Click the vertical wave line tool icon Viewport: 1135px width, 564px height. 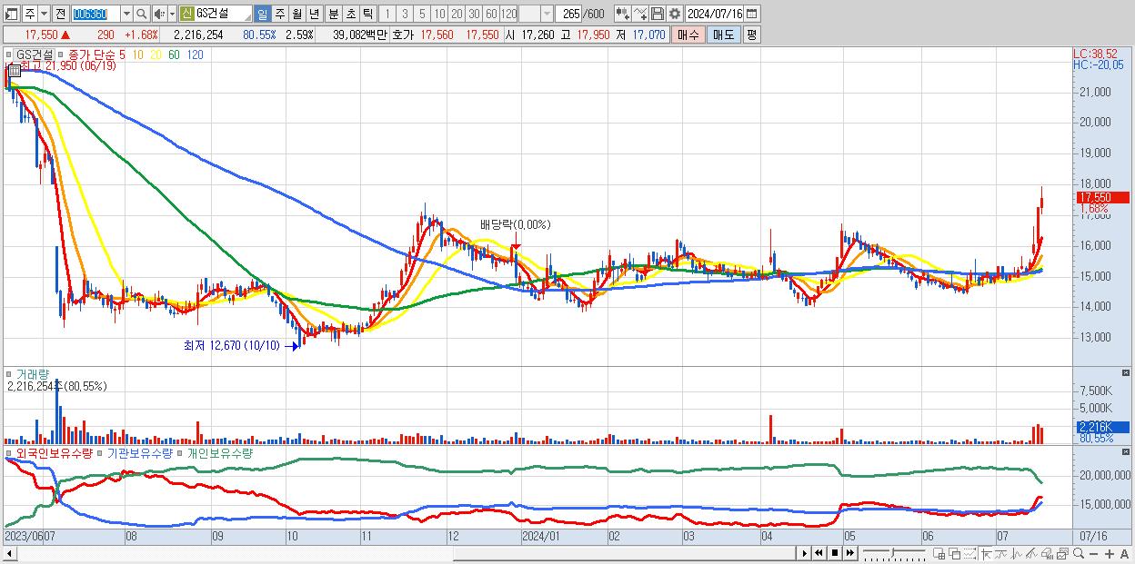[1017, 553]
